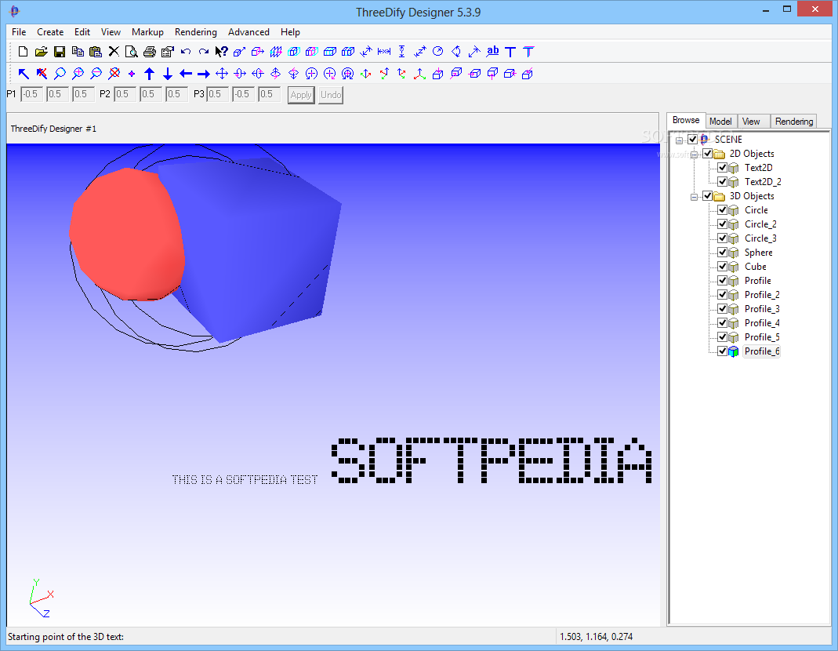Open the Rendering menu
Image resolution: width=838 pixels, height=651 pixels.
pos(196,32)
